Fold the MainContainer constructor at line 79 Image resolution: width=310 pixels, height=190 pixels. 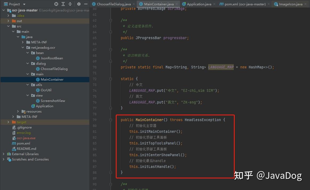point(111,120)
